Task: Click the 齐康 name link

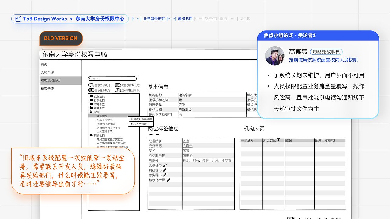Action: (x=186, y=141)
